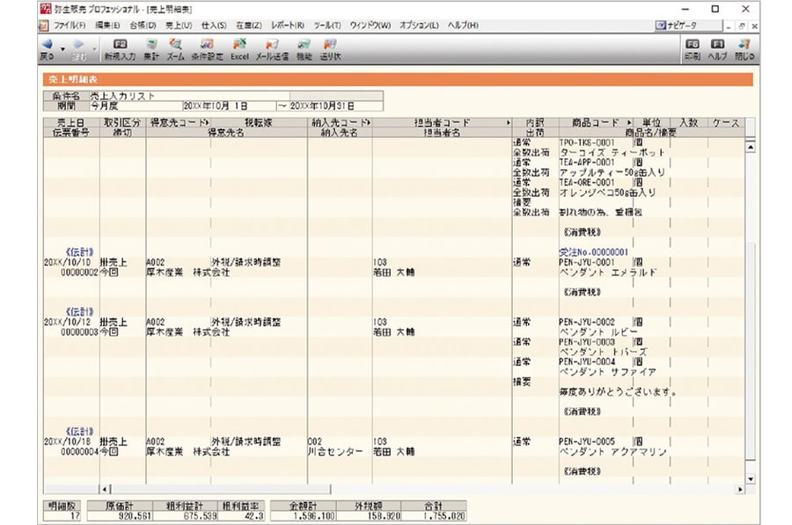This screenshot has width=792, height=525.
Task: Open help with the ヘルプ F1 icon
Action: click(717, 45)
